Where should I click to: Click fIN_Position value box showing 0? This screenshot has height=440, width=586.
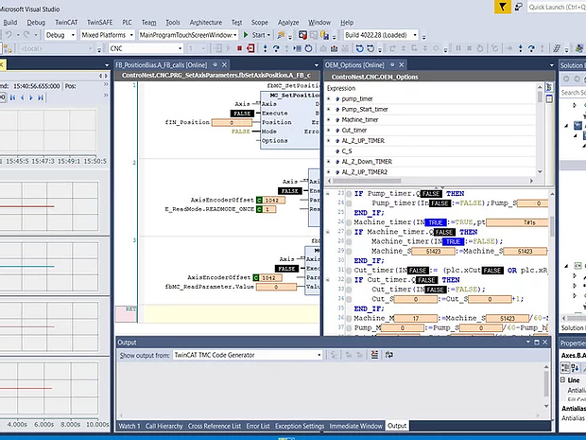[x=232, y=122]
